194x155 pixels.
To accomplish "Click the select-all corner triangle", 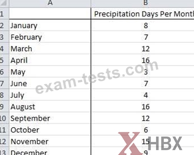I will pyautogui.click(x=4, y=3).
